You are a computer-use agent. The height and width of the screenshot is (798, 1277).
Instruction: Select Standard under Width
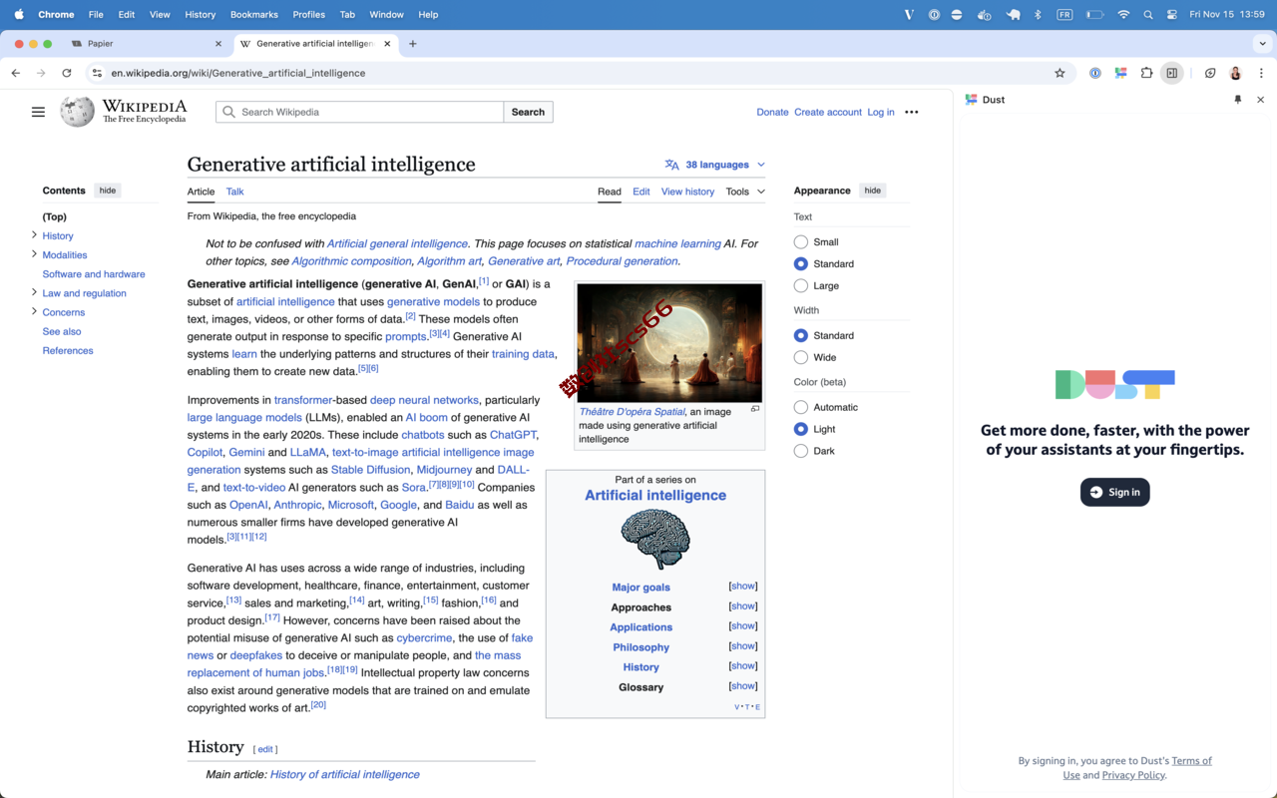click(x=801, y=336)
